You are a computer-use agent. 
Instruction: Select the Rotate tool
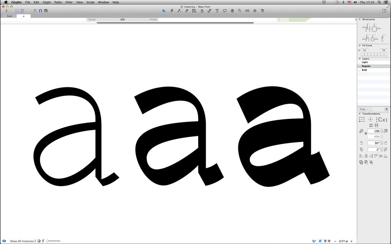(x=202, y=11)
